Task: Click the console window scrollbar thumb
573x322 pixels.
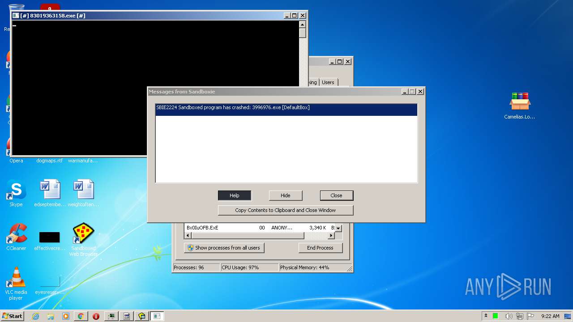Action: [303, 33]
